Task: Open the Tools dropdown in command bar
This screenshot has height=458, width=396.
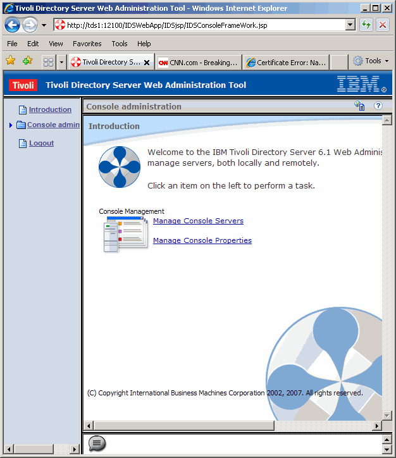Action: 371,61
